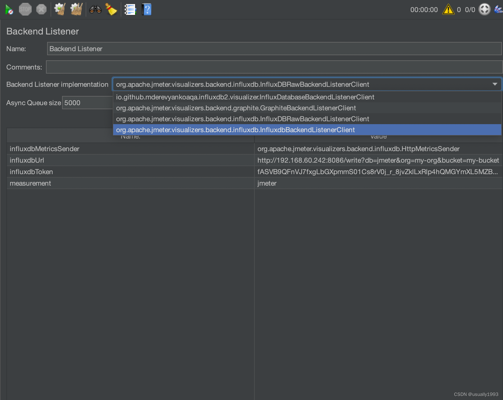
Task: Open Search with the binoculars icon
Action: 95,9
